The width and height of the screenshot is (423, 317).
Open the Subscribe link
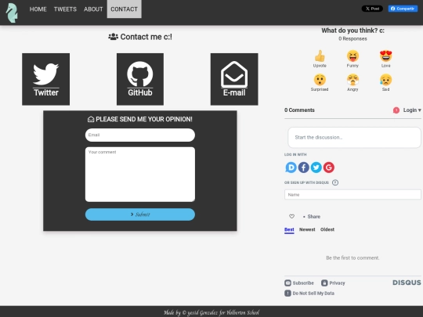tap(303, 283)
